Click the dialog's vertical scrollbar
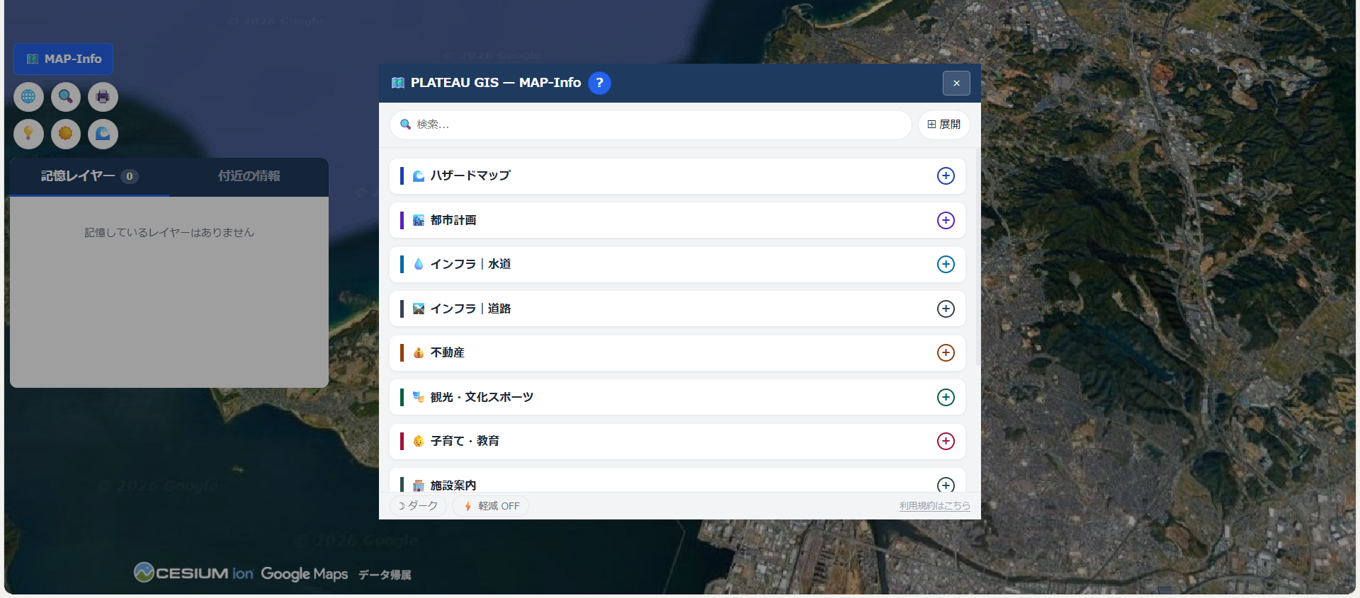The width and height of the screenshot is (1360, 598). 977,258
